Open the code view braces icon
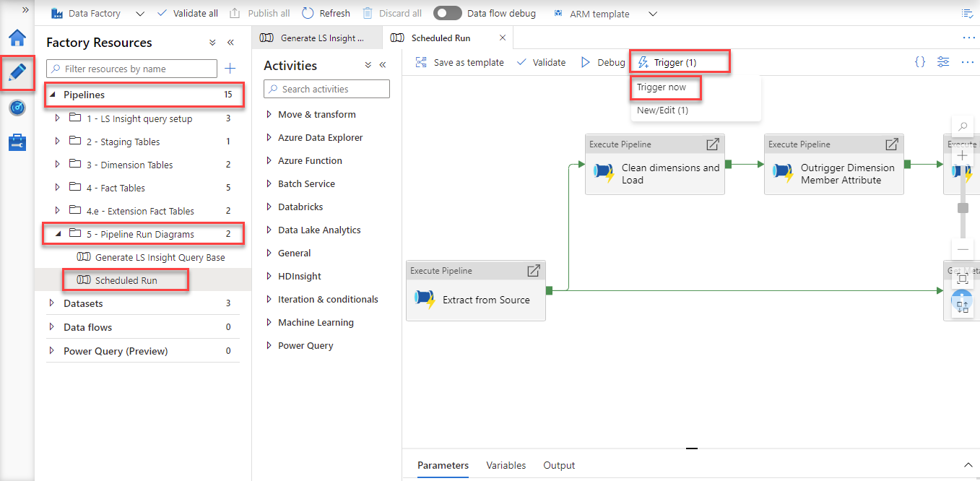Screen dimensions: 980x481 coord(919,62)
